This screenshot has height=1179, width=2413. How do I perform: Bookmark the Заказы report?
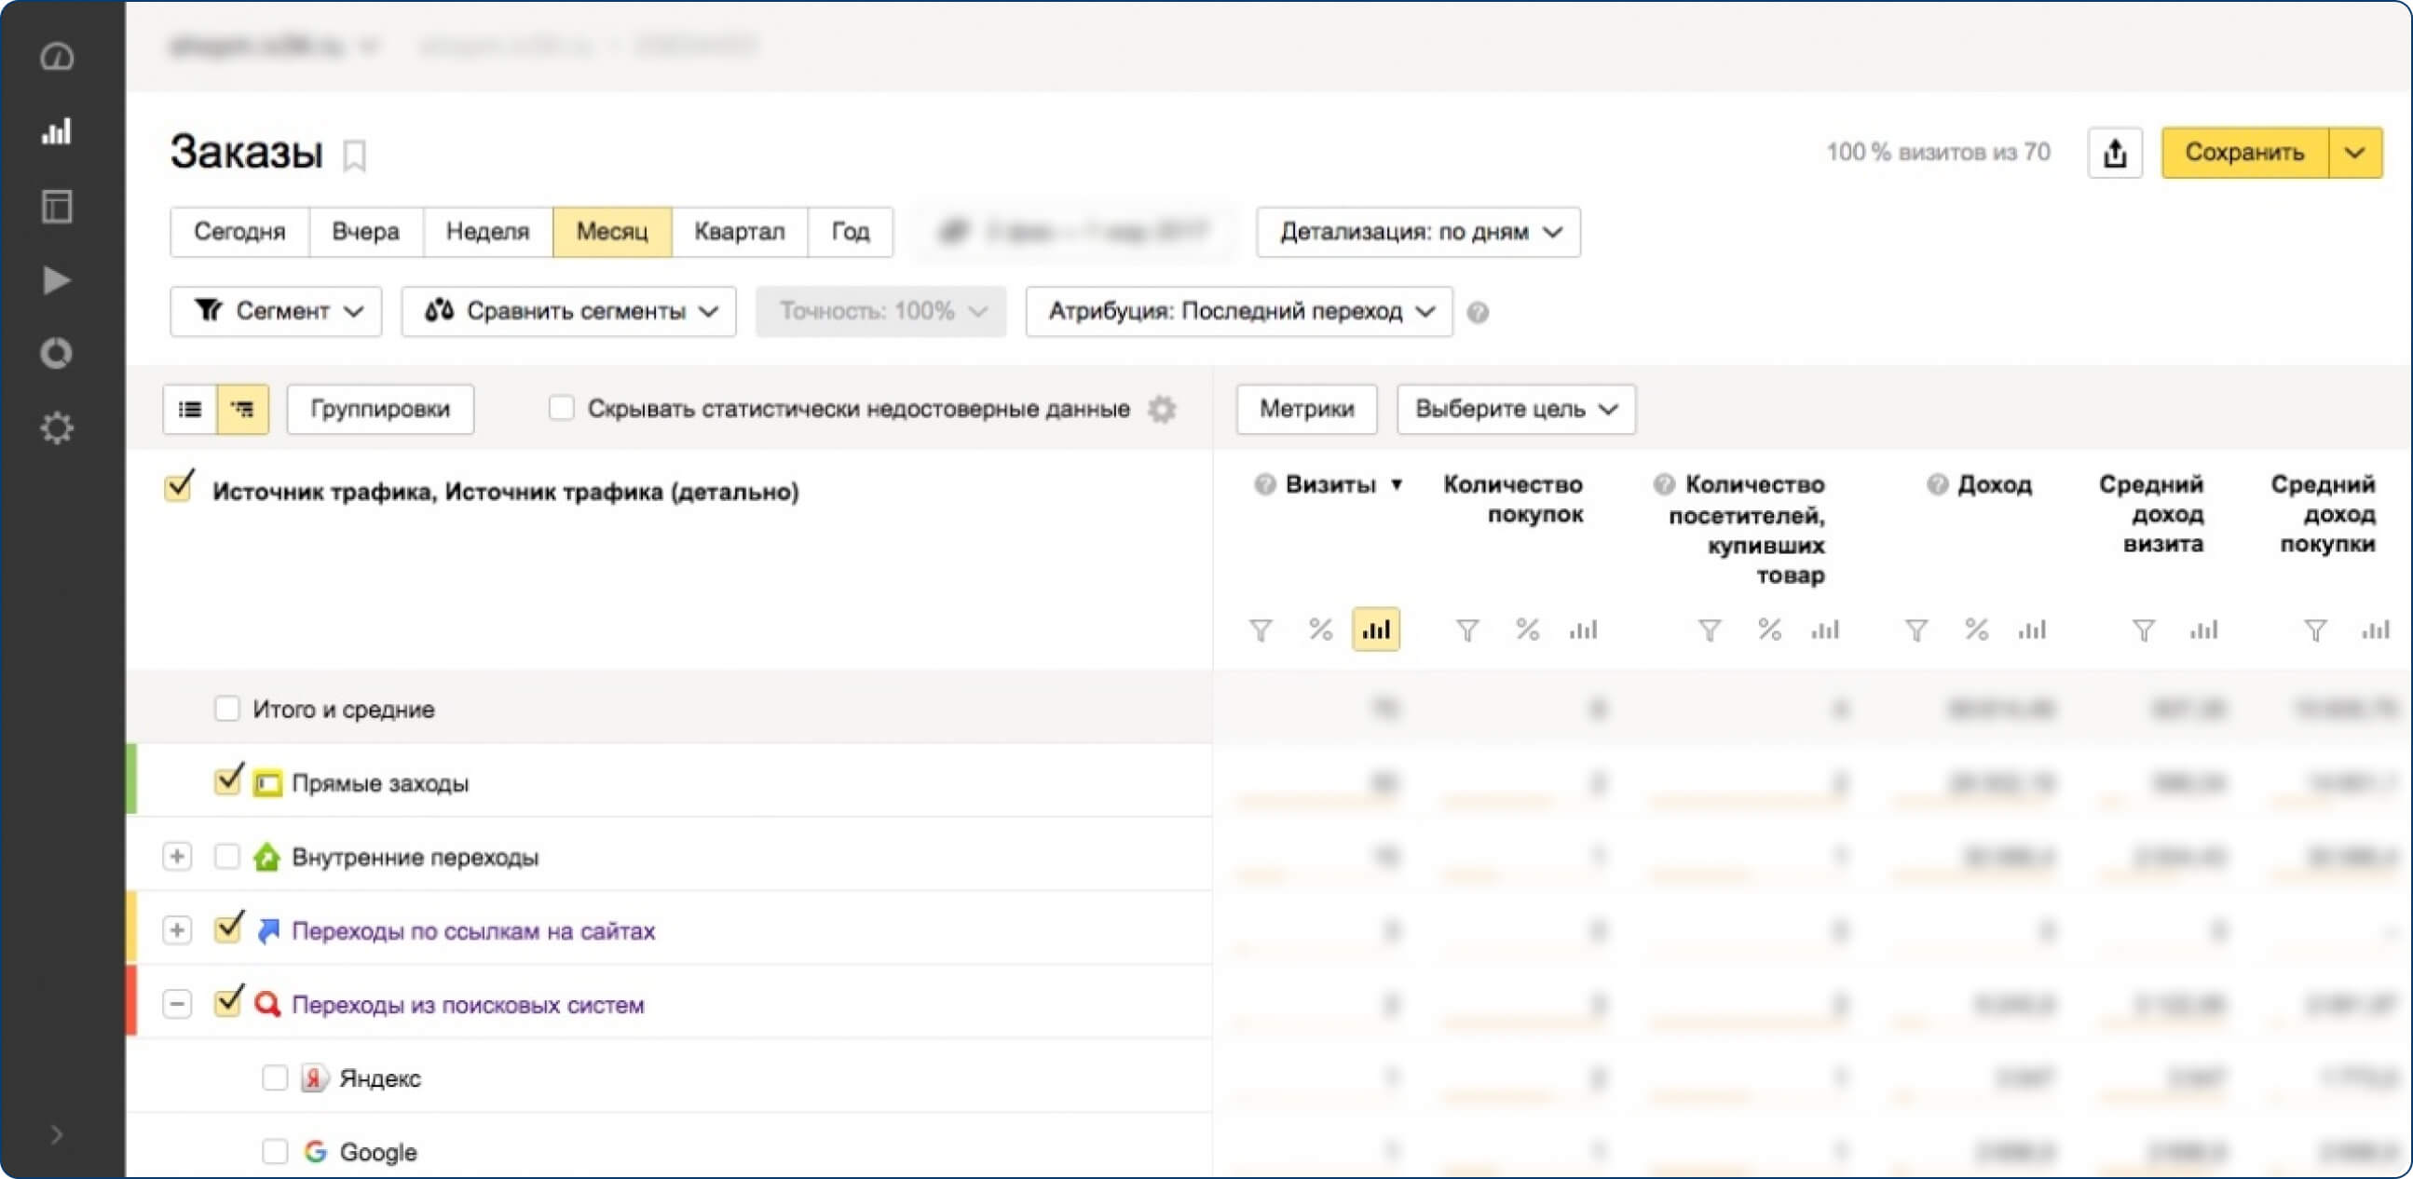tap(354, 156)
